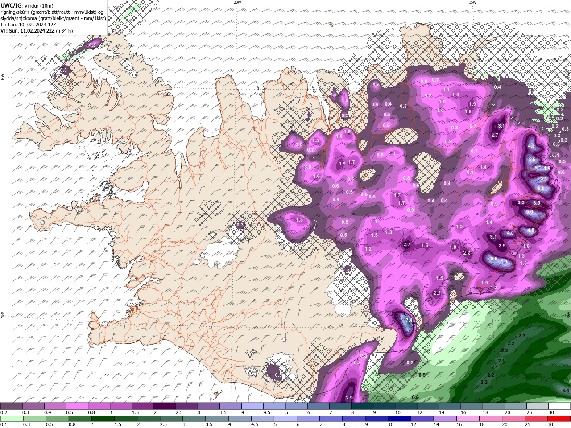571x428 pixels.
Task: Pick the darkest green rain swatch between 1 and 1.5
Action: [x=103, y=419]
